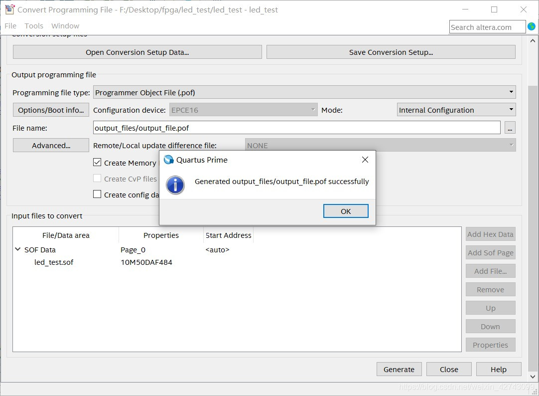Select the led_test.sof entry
This screenshot has height=396, width=539.
54,262
